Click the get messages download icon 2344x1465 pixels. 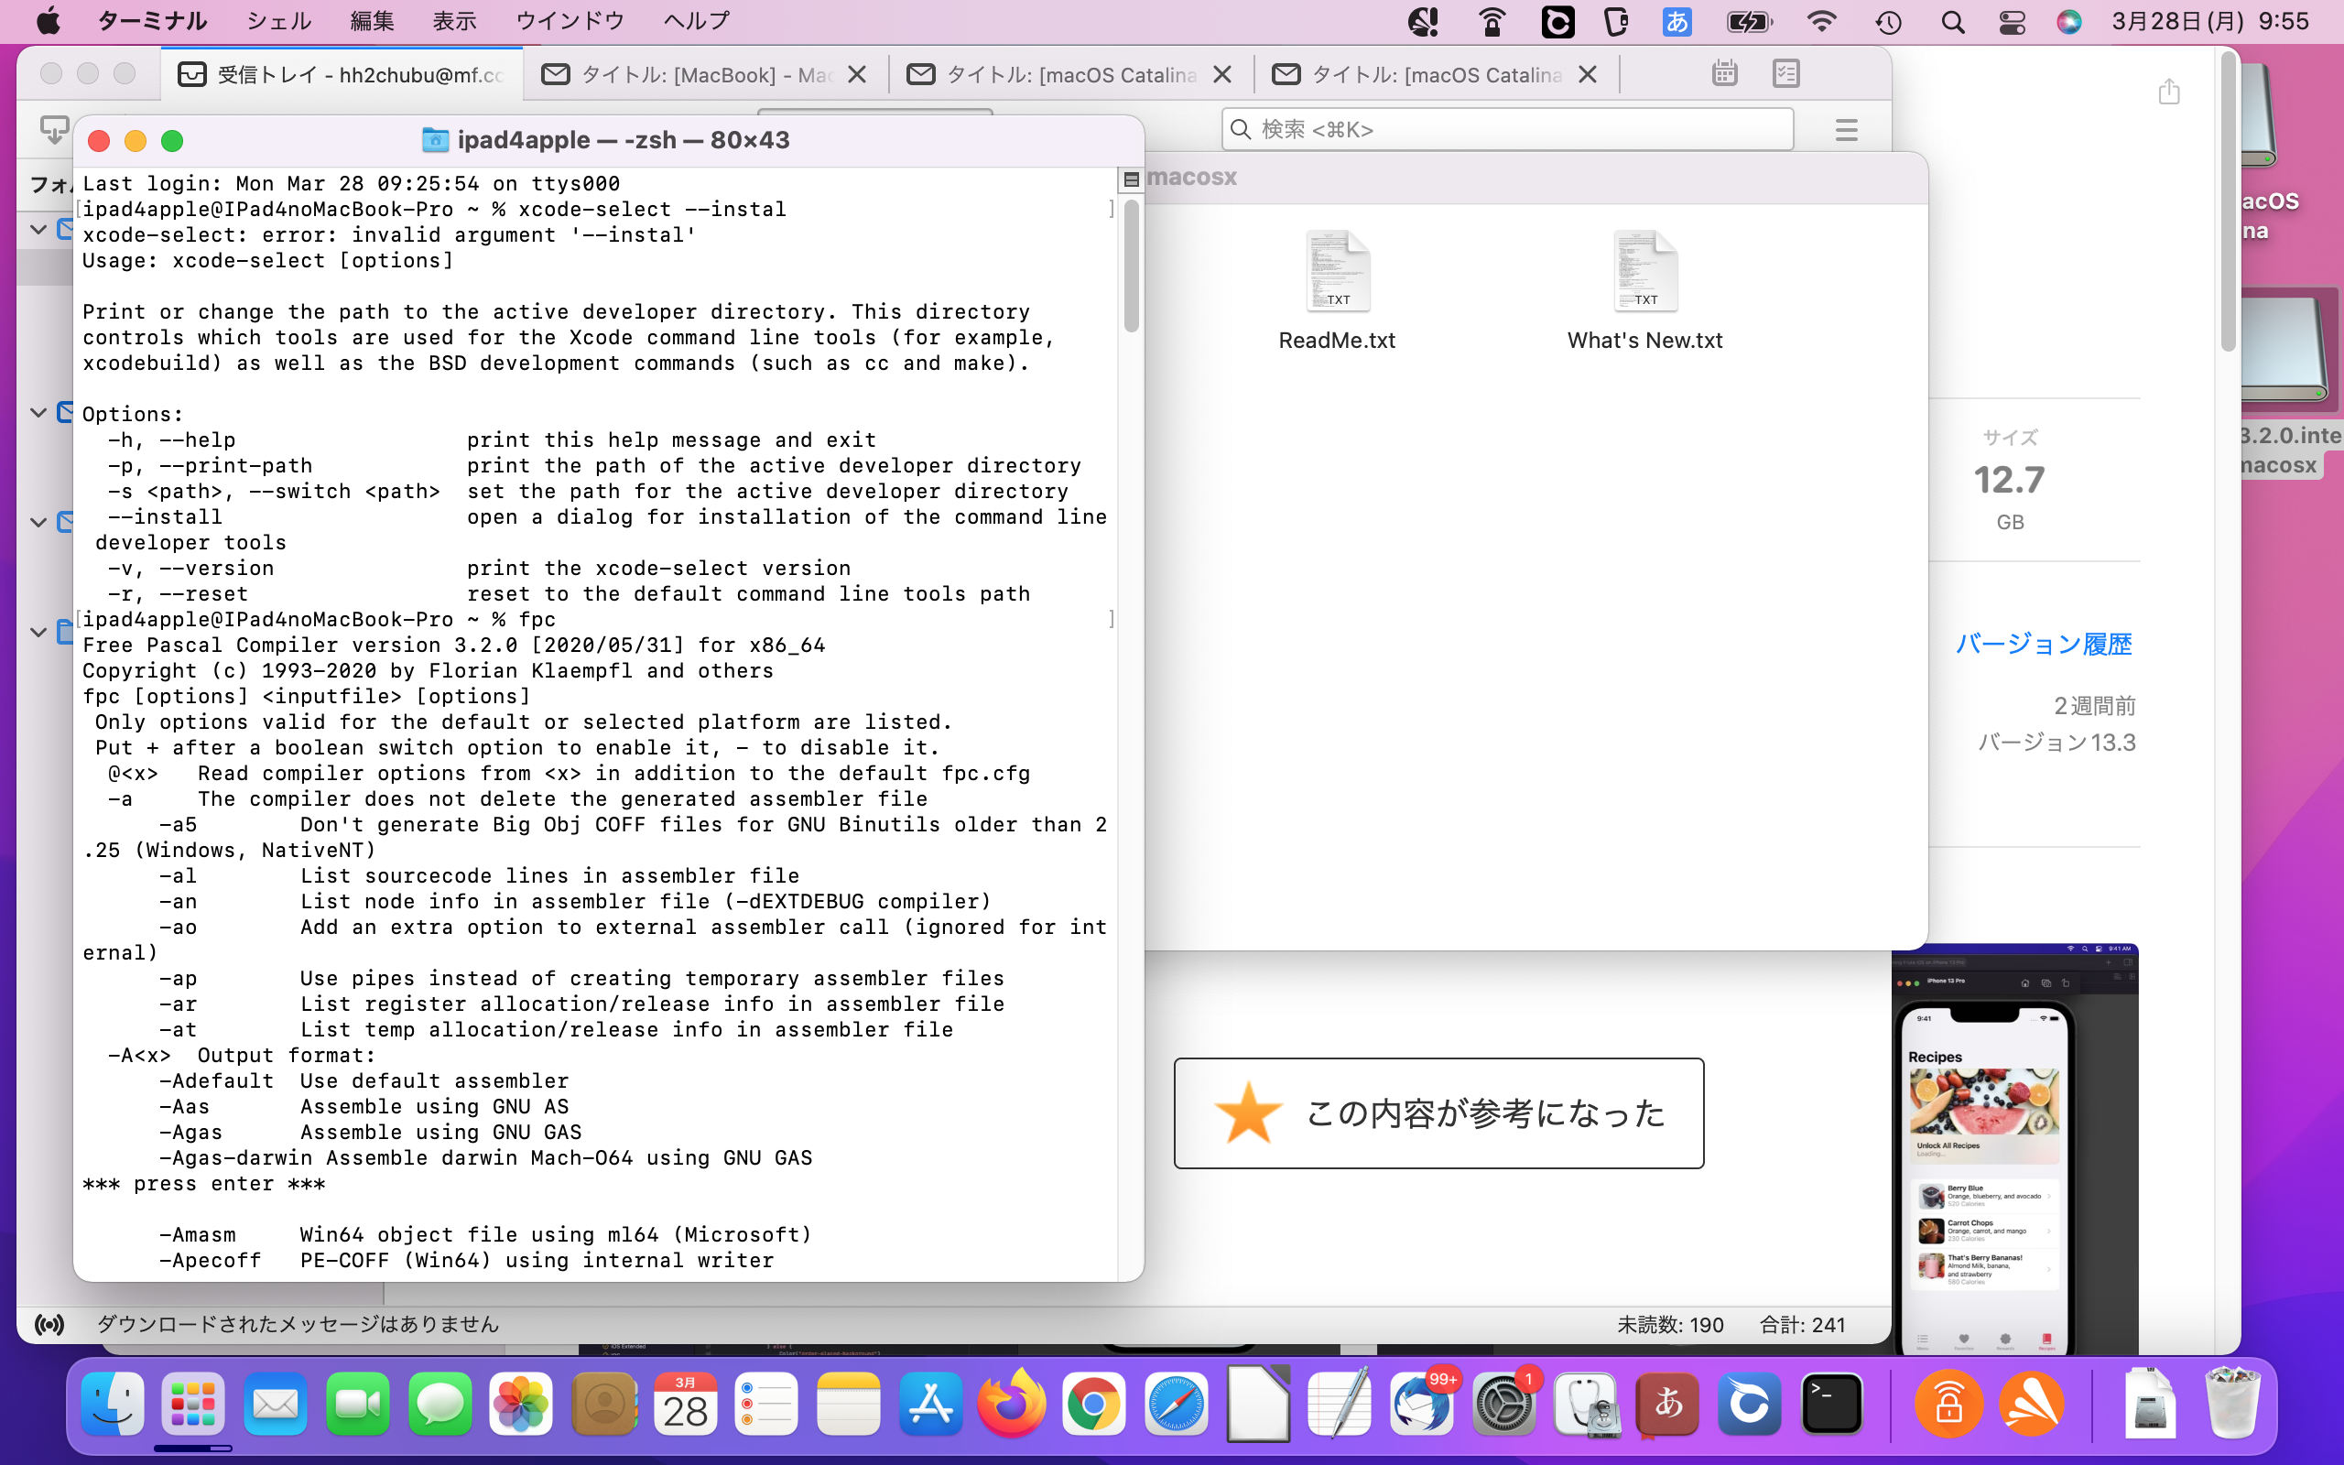[x=53, y=129]
